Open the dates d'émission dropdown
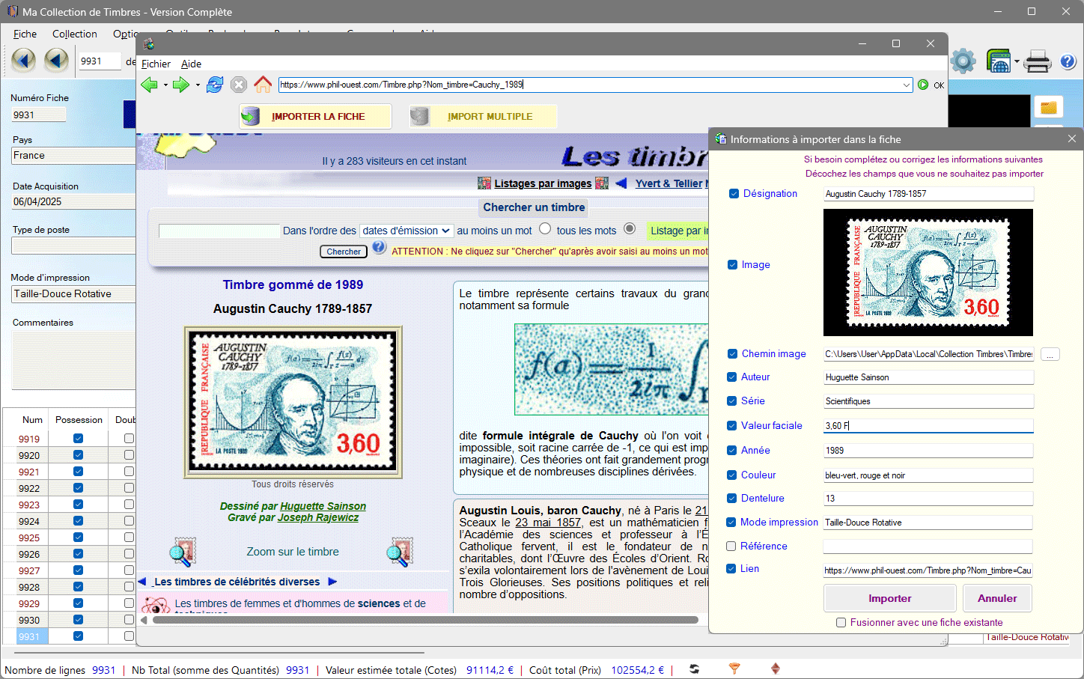Viewport: 1084px width, 679px height. coord(406,231)
